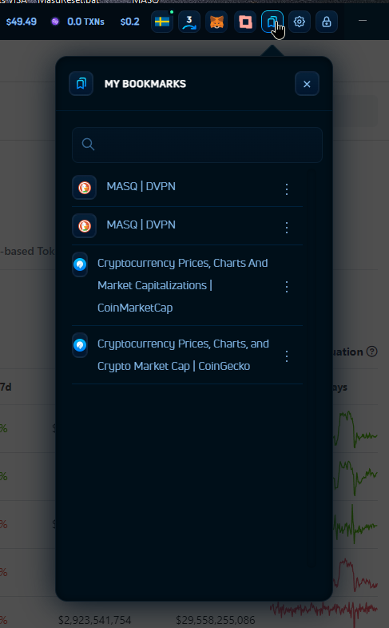Open the MetaMask fox wallet icon
This screenshot has height=628, width=389.
[216, 22]
